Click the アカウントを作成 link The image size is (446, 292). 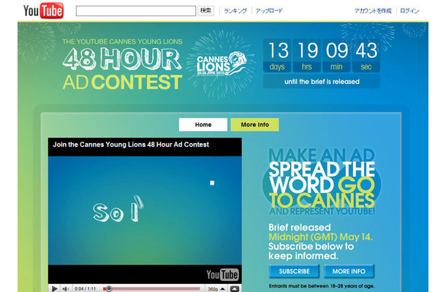(x=373, y=11)
